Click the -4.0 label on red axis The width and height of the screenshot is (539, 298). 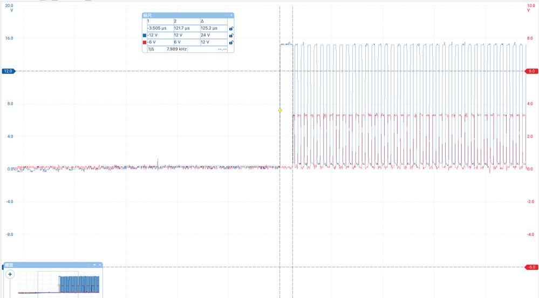(530, 234)
